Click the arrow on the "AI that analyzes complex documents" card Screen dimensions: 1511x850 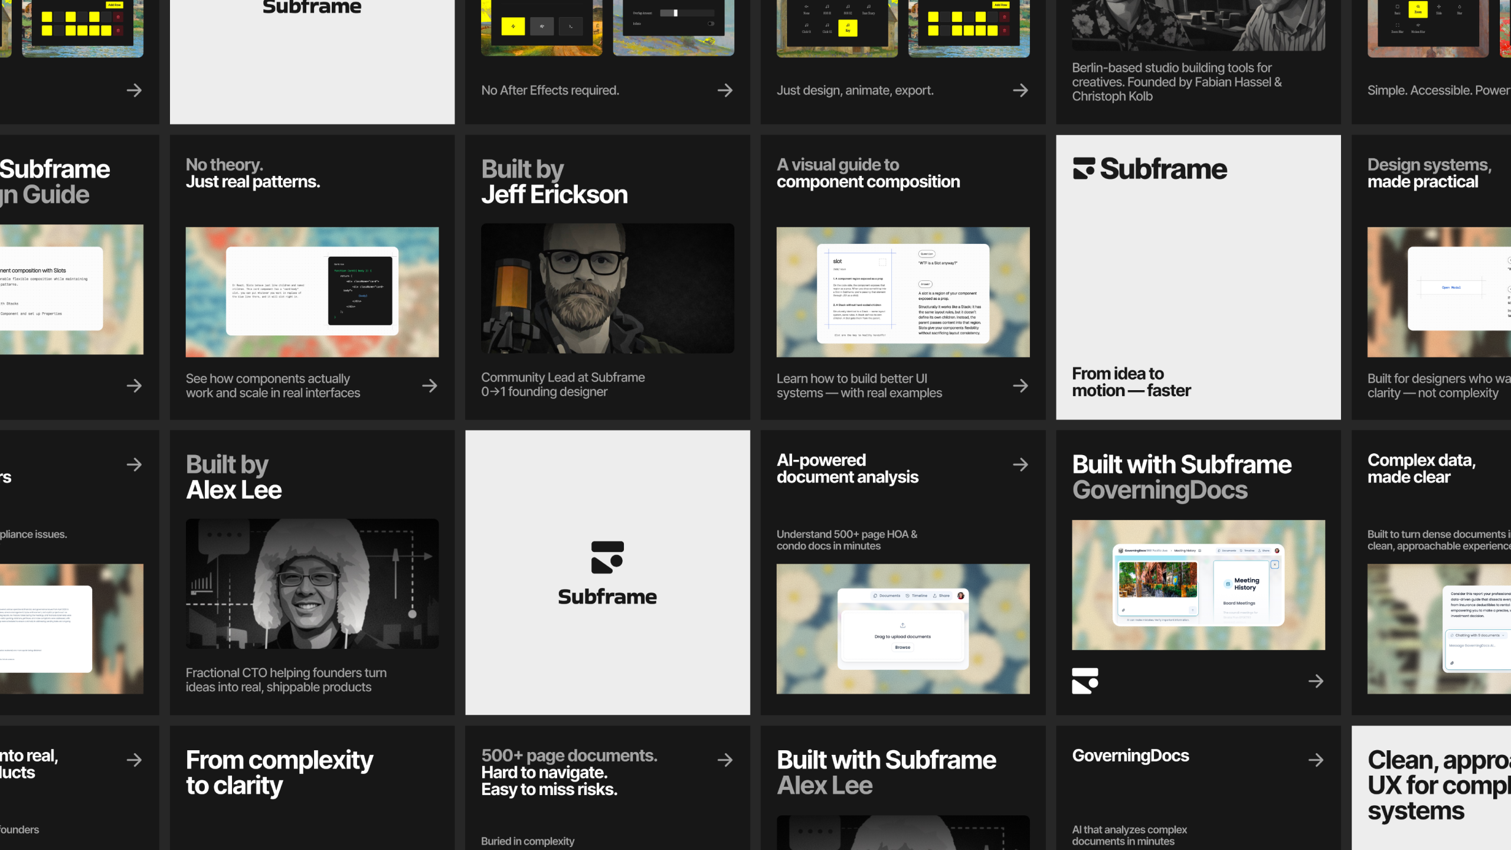click(1316, 760)
